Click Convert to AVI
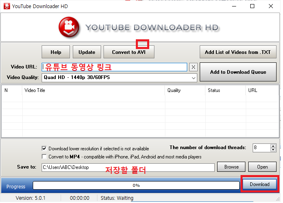 (129, 52)
